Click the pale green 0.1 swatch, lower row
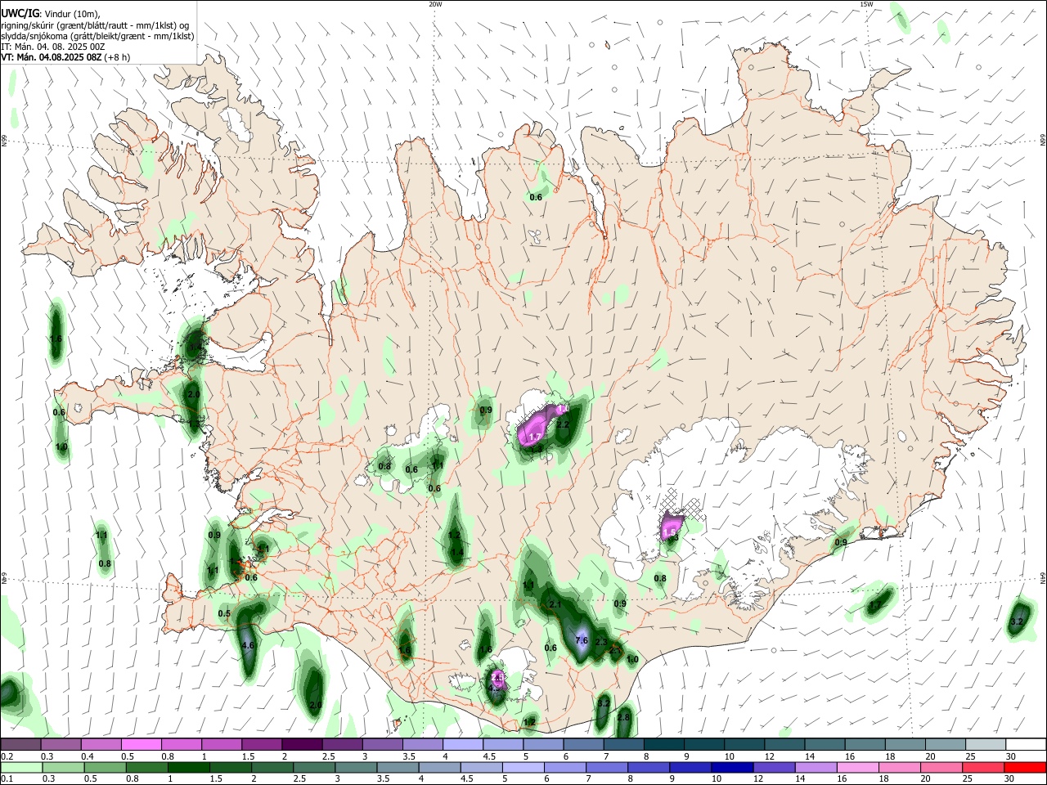 coord(20,767)
